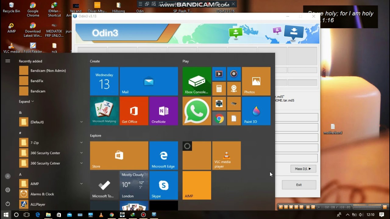Select motherbord file on desktop
The height and width of the screenshot is (219, 390).
tap(333, 129)
